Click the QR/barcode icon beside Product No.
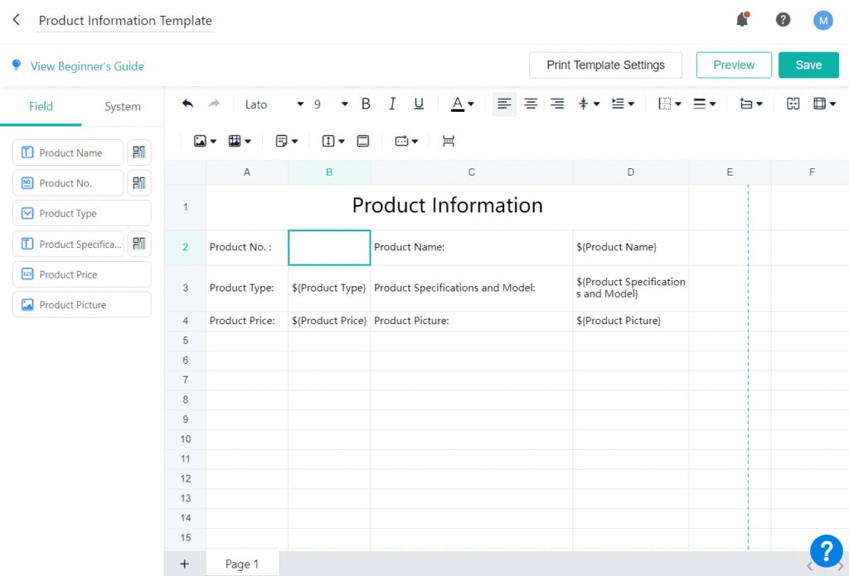Image resolution: width=849 pixels, height=576 pixels. pos(139,183)
